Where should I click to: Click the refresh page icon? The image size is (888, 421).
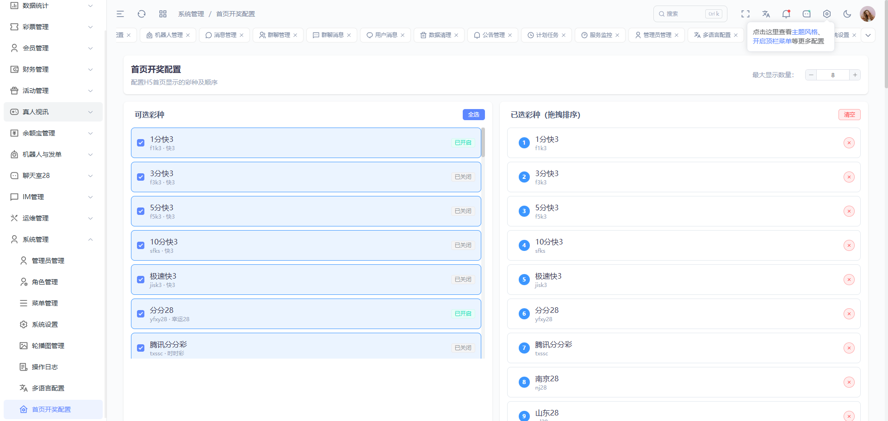[142, 14]
